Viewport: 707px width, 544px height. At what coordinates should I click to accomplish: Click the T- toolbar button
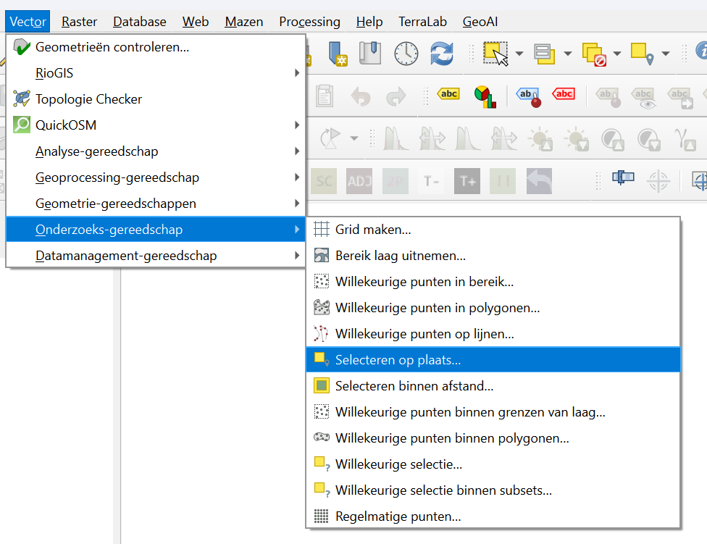[x=431, y=181]
